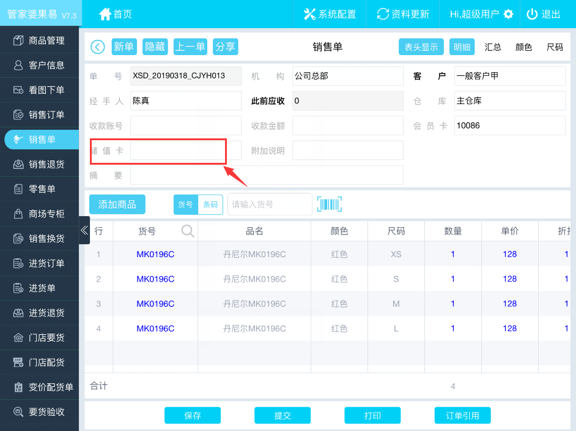
Task: Click the 请输入货号 input box
Action: pos(270,204)
